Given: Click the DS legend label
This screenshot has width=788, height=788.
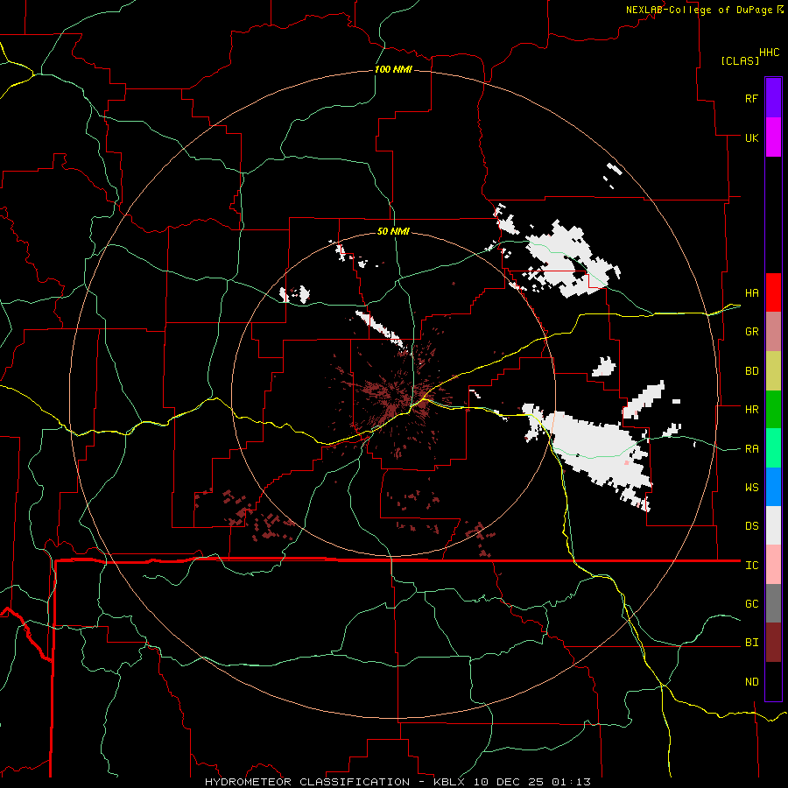Looking at the screenshot, I should (751, 526).
